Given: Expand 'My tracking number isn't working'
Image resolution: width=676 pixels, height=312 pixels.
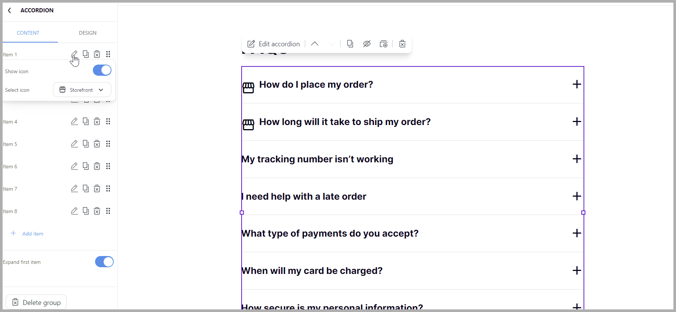Looking at the screenshot, I should point(577,159).
